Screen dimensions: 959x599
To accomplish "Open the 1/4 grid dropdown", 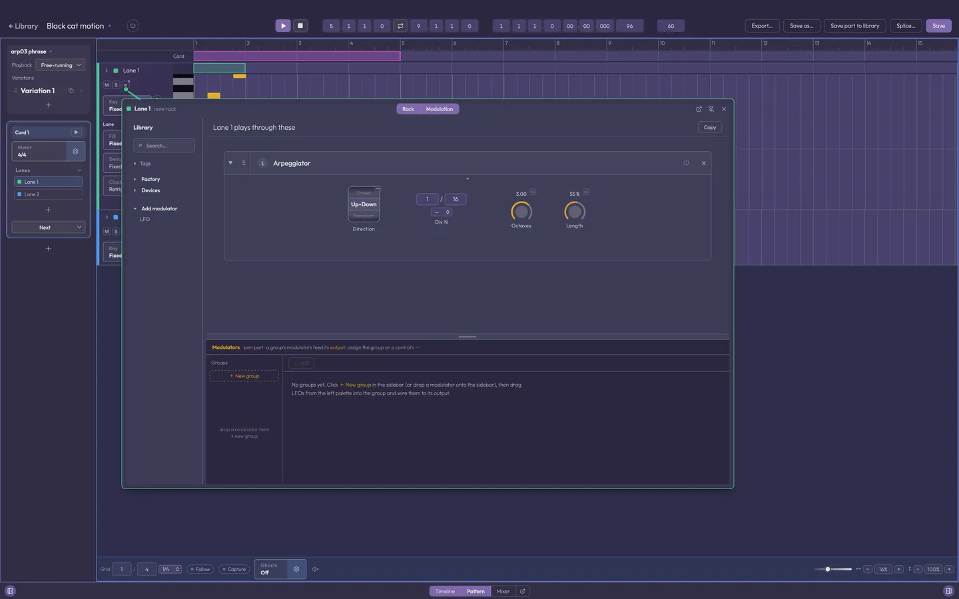I will [x=170, y=570].
